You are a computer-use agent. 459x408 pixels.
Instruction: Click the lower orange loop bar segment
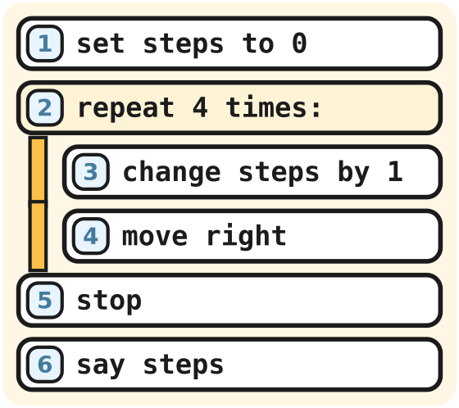point(38,237)
